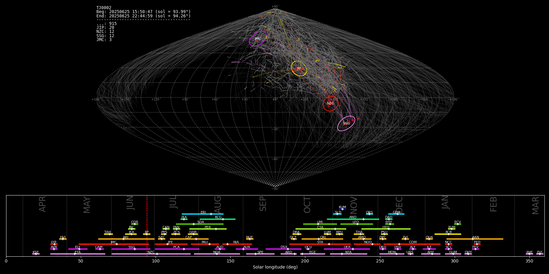Screen dimensions: 549x274
Task: Select the LEO shower bar
Action: click(357, 224)
